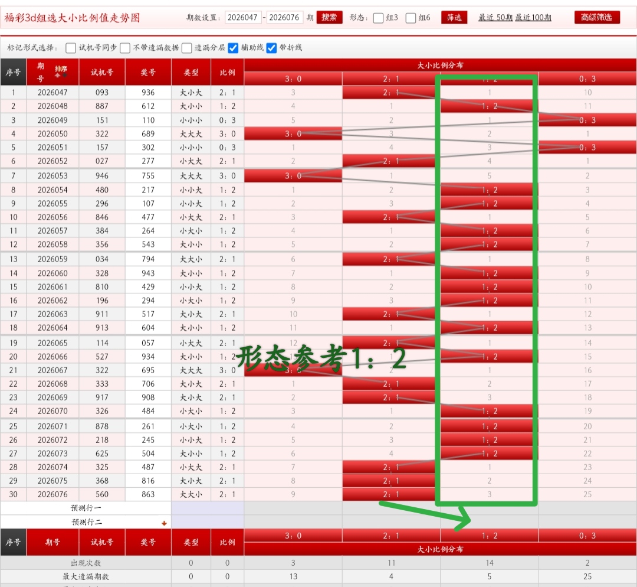Focus the start issue field 2026047
637x587 pixels.
pos(242,18)
